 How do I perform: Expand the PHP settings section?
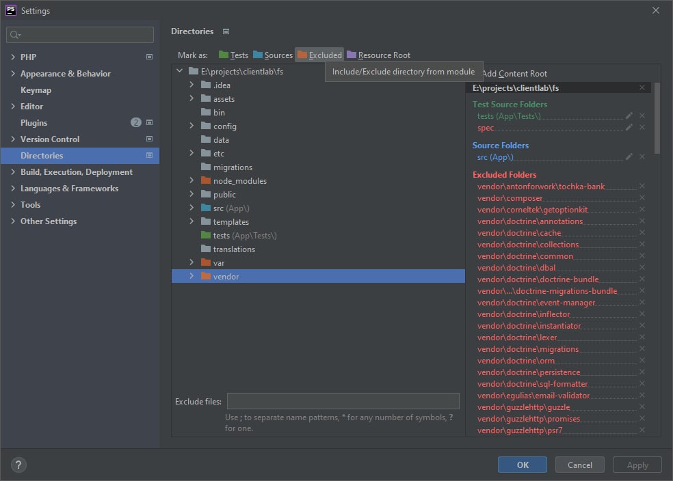[x=13, y=57]
